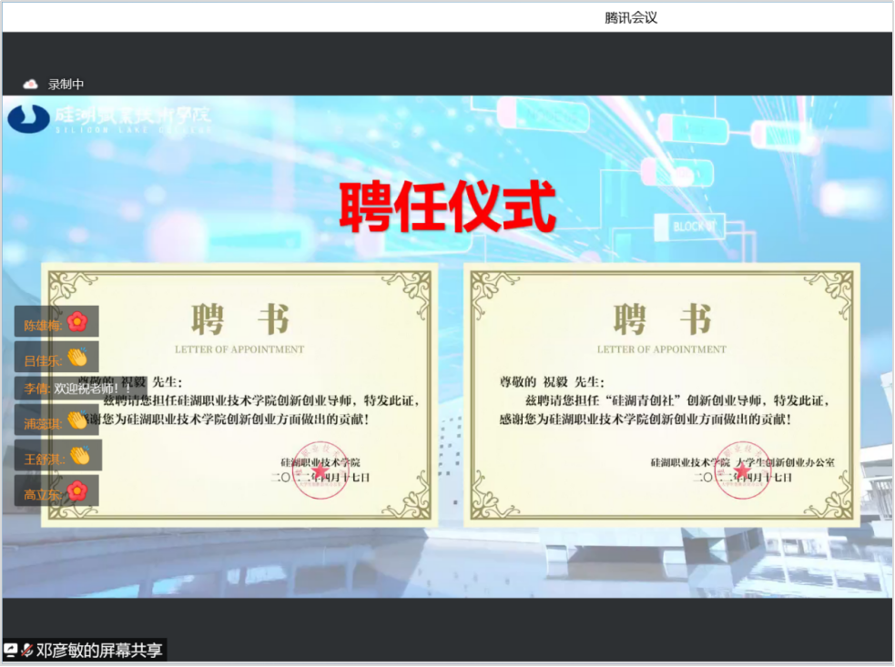895x667 pixels.
Task: Click the red 聘任仪式 heading
Action: 447,208
